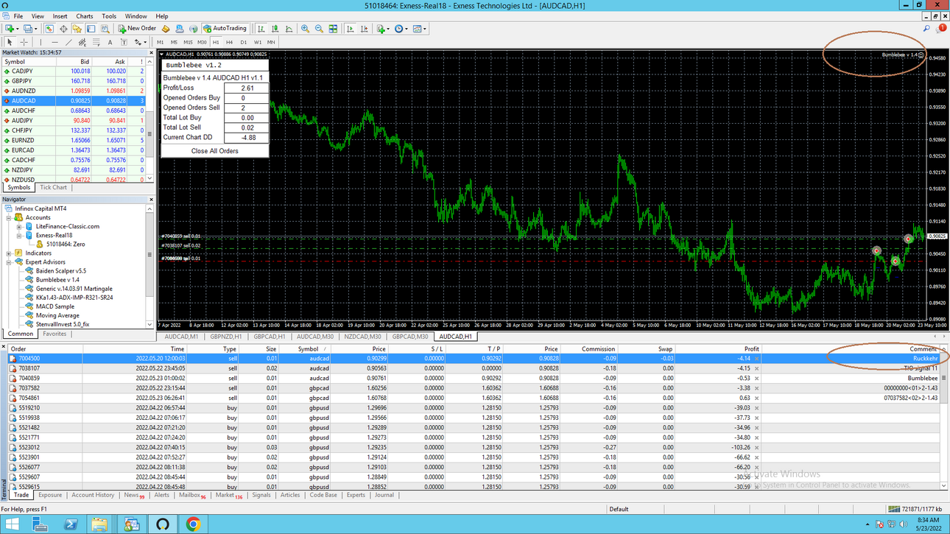Open Market Watch window from toolbar

tap(49, 29)
